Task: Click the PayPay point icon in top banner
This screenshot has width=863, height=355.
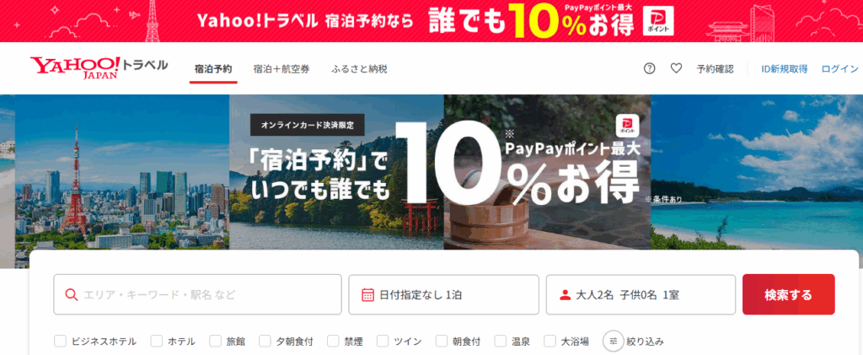Action: pyautogui.click(x=658, y=21)
